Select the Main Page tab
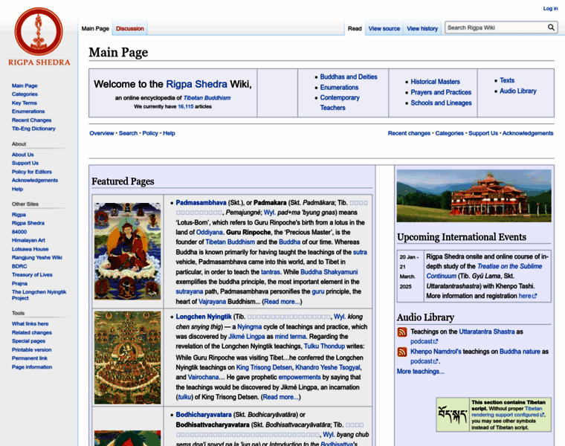Image resolution: width=565 pixels, height=446 pixels. coord(95,28)
